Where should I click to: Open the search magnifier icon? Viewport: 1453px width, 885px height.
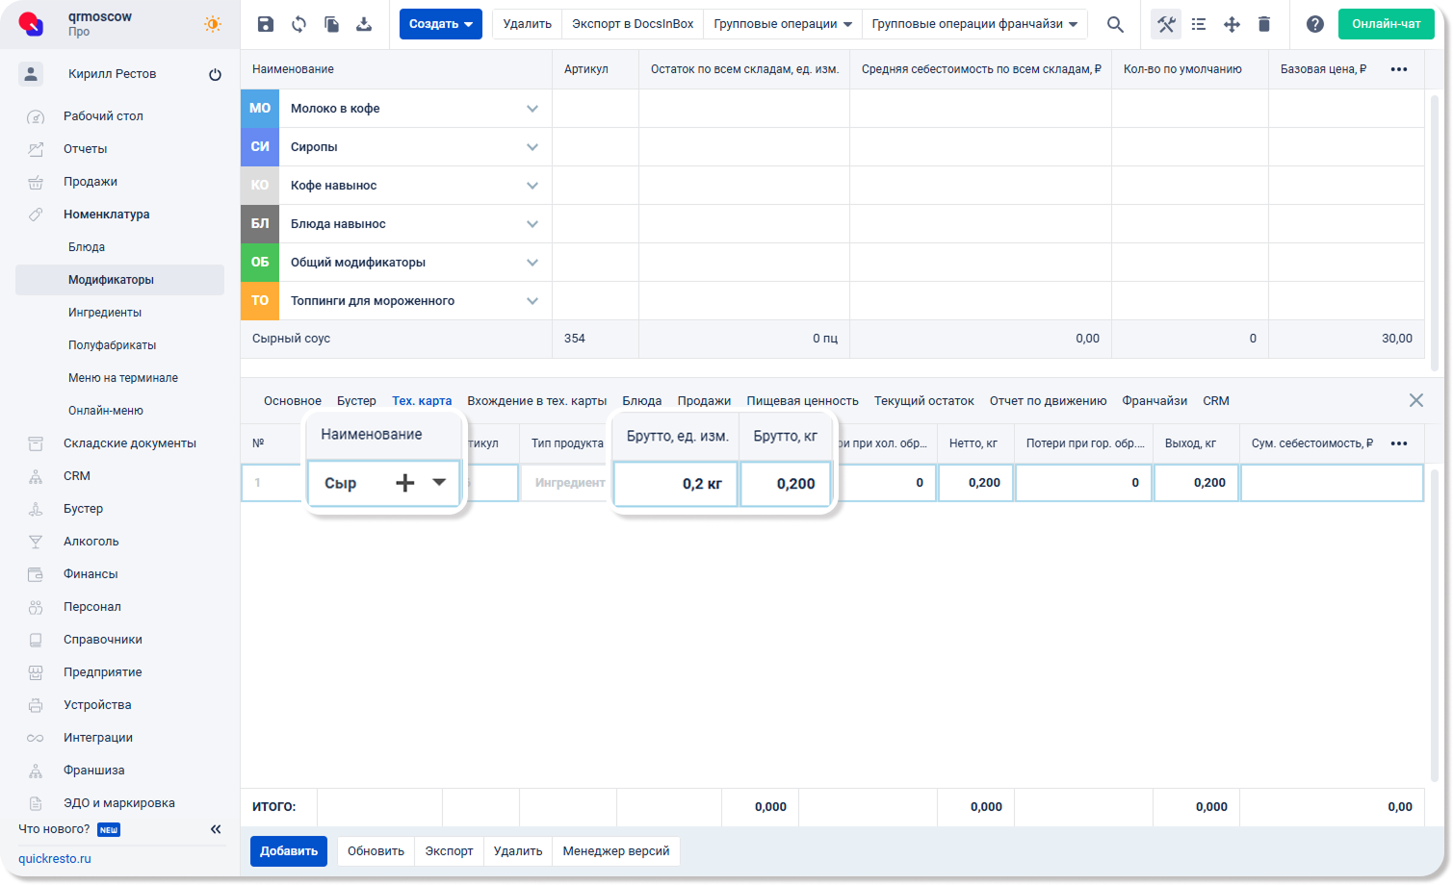point(1115,24)
